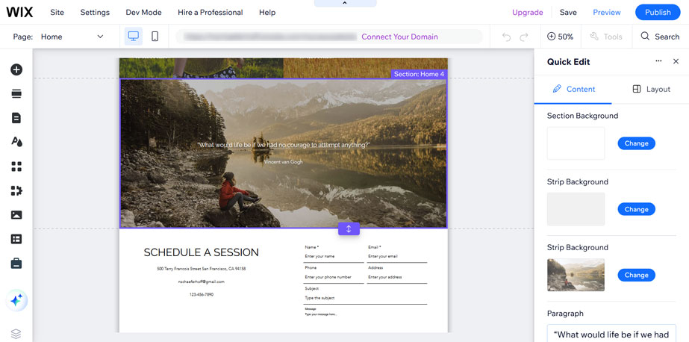Change the gray Strip Background
This screenshot has width=689, height=342.
[636, 209]
